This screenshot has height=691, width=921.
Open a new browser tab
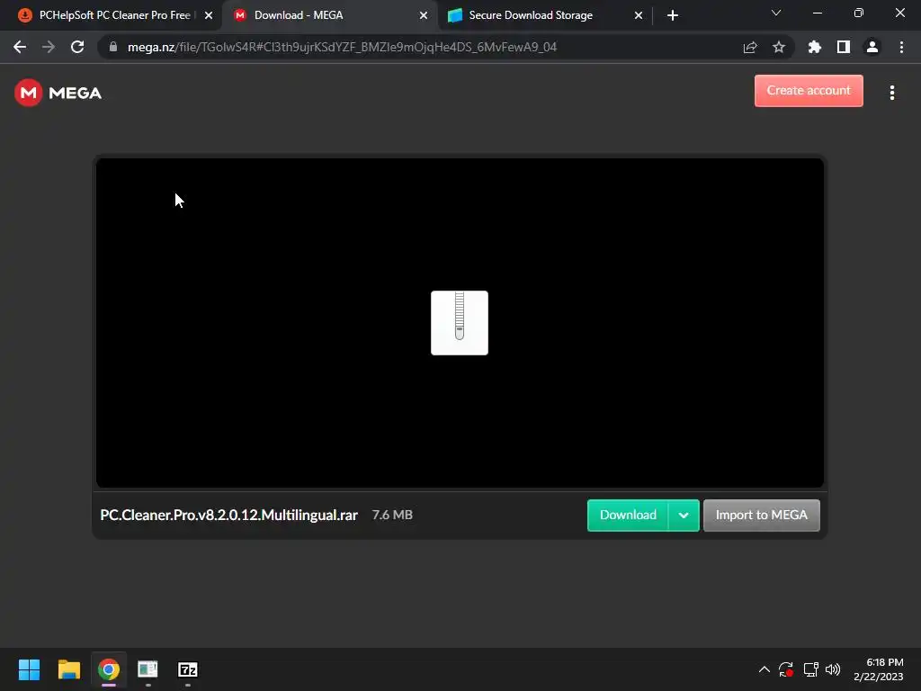(673, 15)
